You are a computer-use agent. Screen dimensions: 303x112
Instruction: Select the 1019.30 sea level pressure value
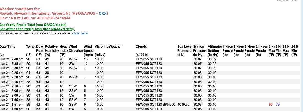(183, 105)
